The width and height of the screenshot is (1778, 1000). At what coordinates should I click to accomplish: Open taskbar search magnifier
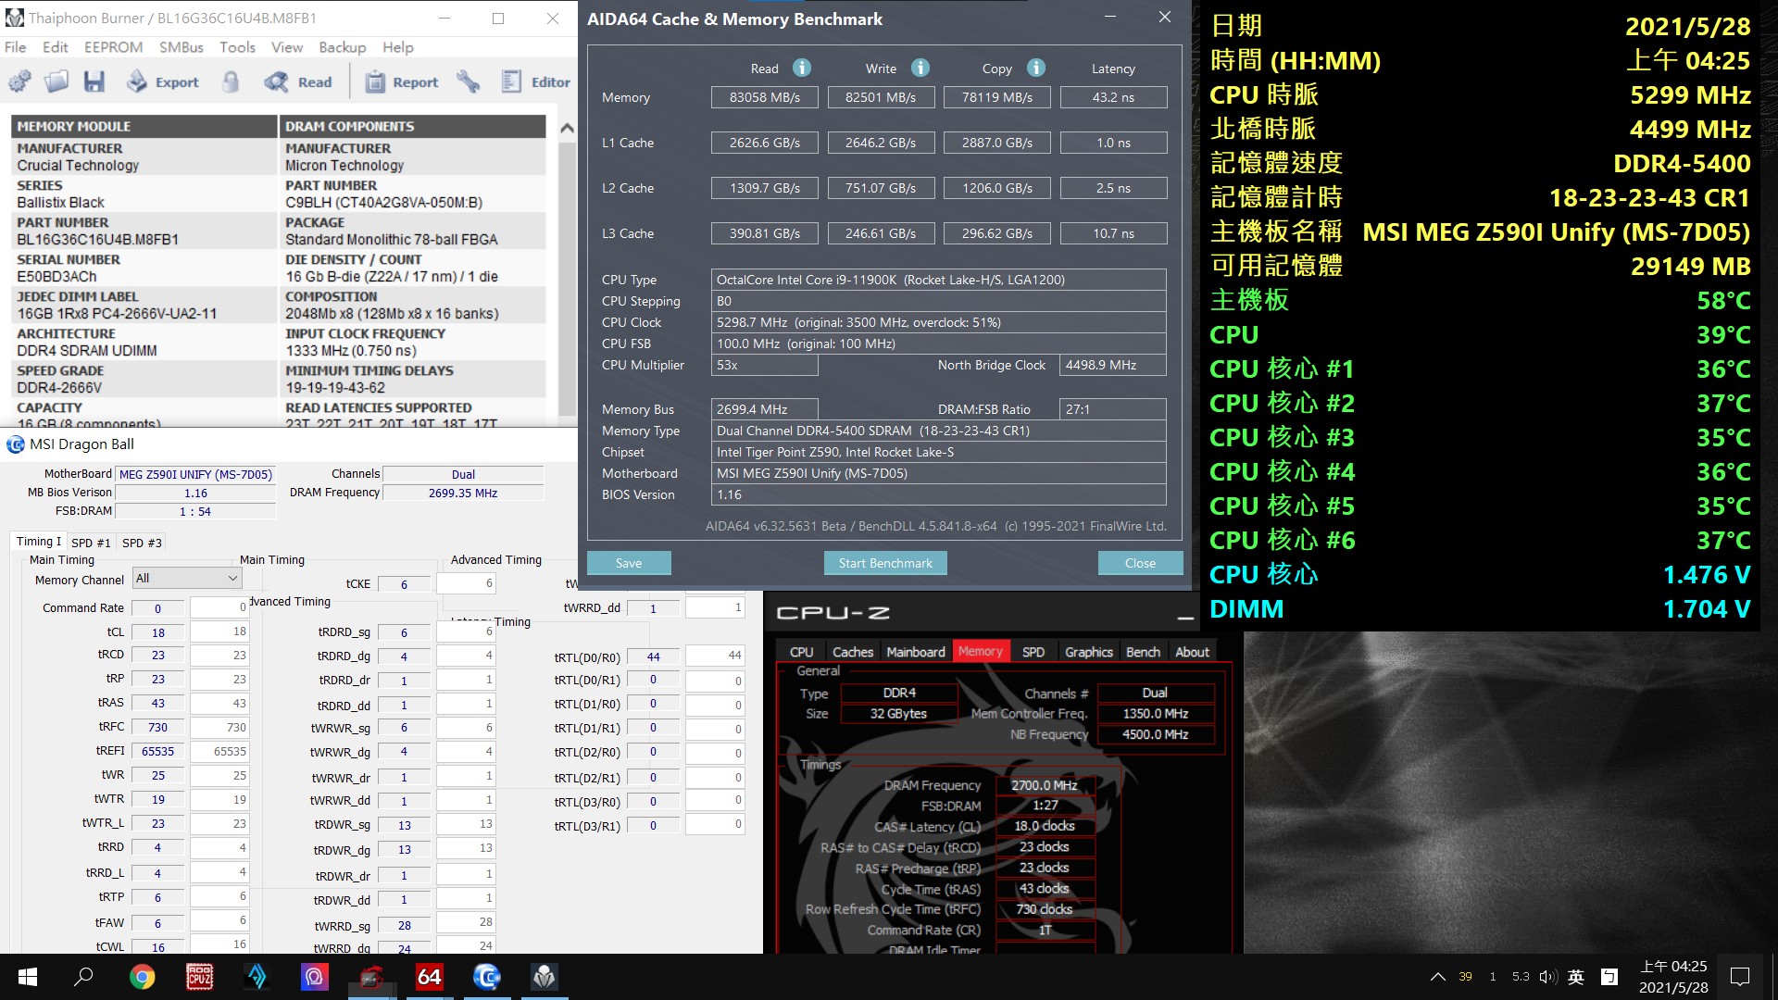(83, 977)
